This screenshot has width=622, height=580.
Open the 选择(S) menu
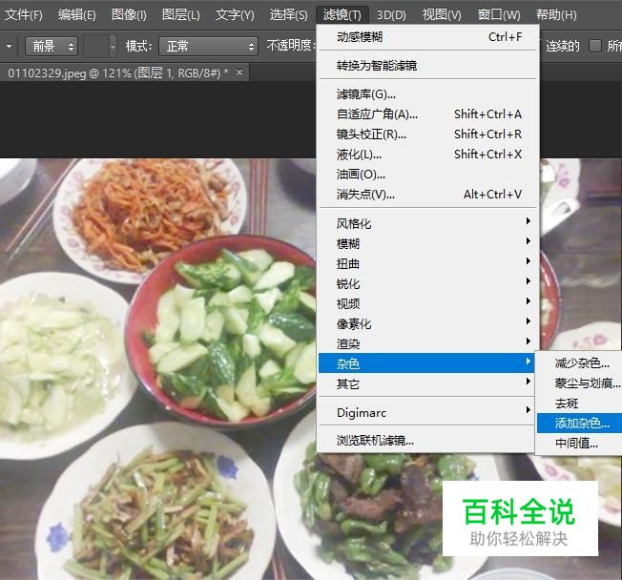288,14
